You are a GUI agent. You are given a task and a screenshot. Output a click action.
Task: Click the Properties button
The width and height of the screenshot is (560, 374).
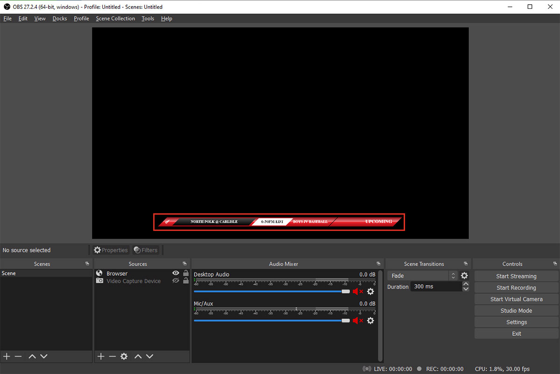(x=111, y=250)
